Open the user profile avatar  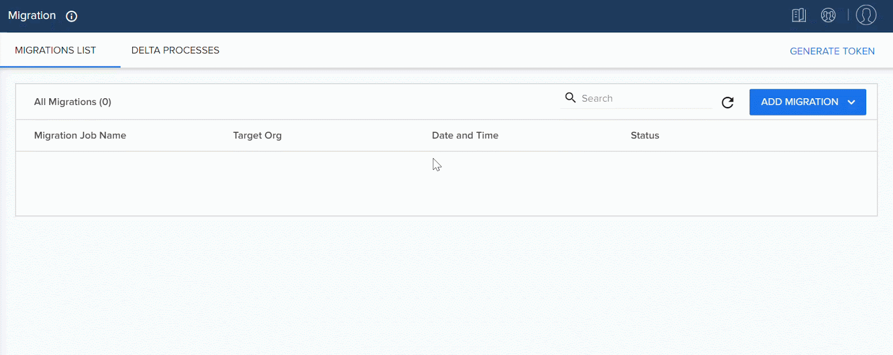pos(866,15)
